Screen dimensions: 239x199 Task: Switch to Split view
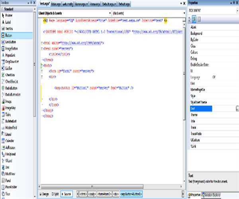click(55, 194)
